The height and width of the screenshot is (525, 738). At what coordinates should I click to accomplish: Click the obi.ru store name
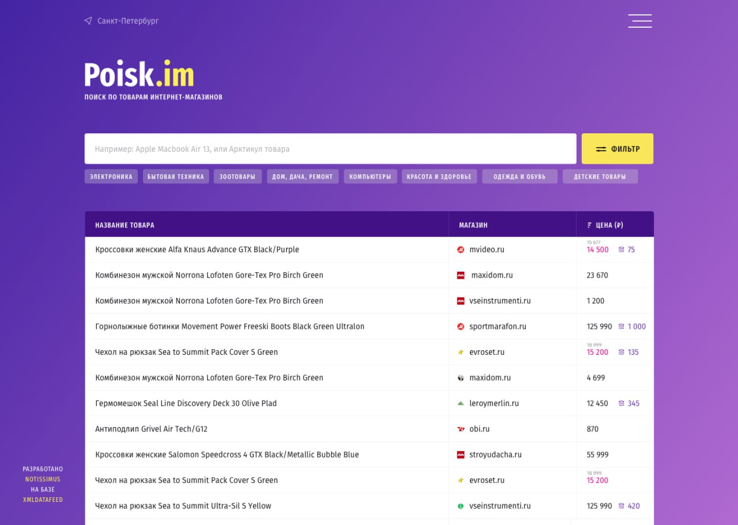pyautogui.click(x=480, y=429)
